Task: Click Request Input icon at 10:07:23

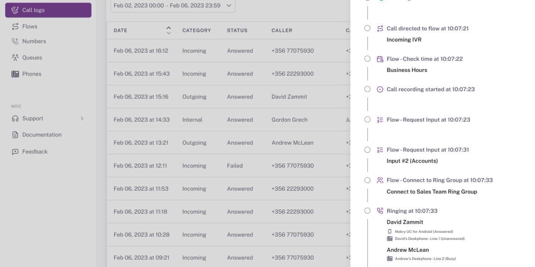Action: coord(380,120)
